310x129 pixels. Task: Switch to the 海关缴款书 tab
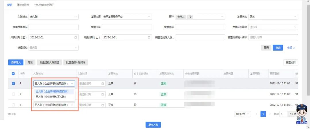click(x=23, y=5)
